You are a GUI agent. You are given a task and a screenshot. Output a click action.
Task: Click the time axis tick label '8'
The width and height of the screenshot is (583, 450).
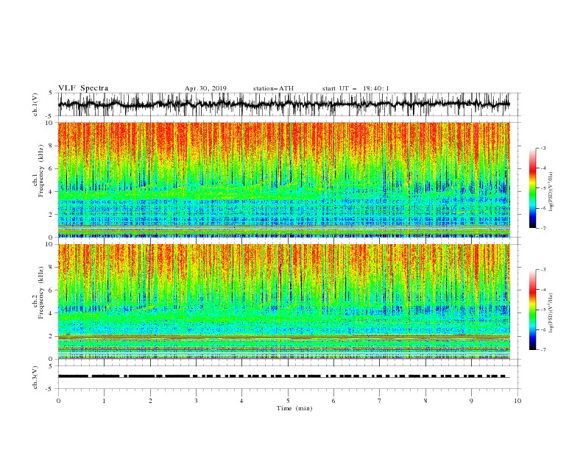(x=425, y=401)
